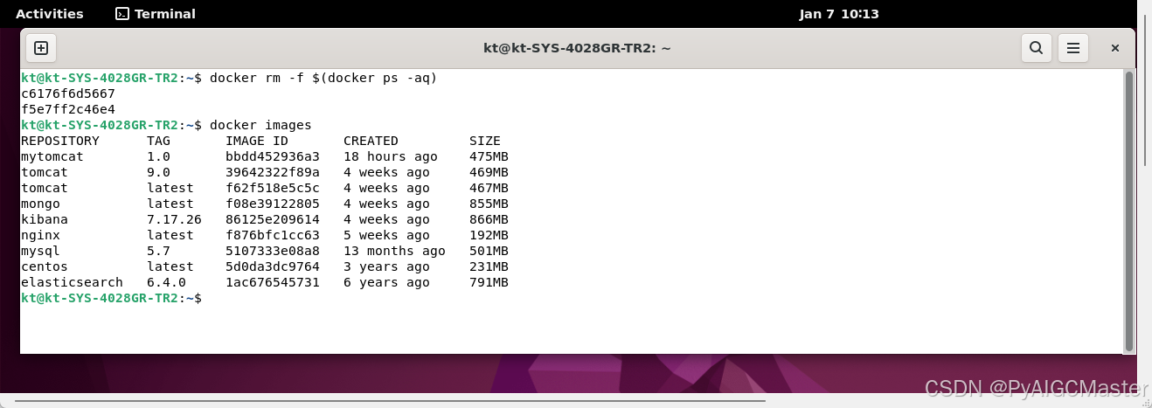This screenshot has width=1152, height=408.
Task: Click image ID f876bfc1cc63
Action: coord(273,235)
